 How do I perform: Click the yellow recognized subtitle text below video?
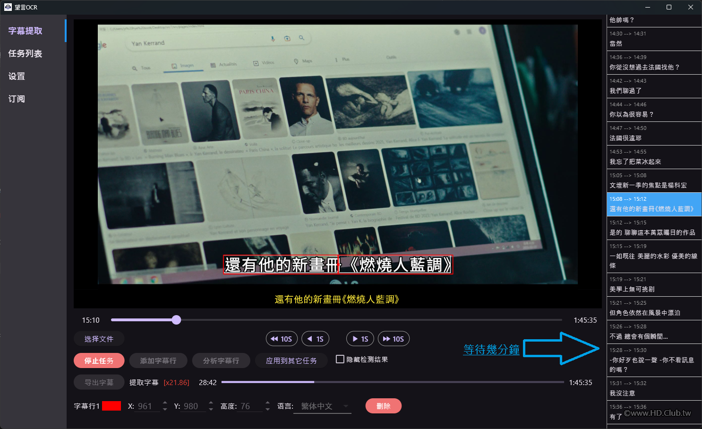[x=337, y=299]
